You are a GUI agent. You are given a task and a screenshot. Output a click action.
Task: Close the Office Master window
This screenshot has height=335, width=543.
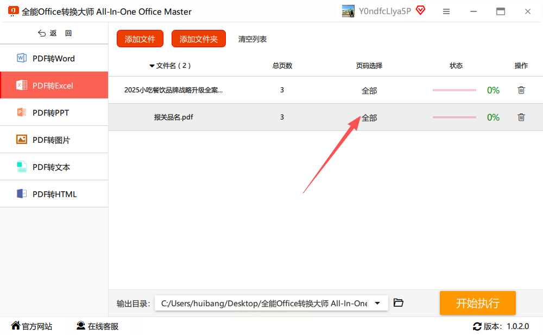pyautogui.click(x=527, y=11)
